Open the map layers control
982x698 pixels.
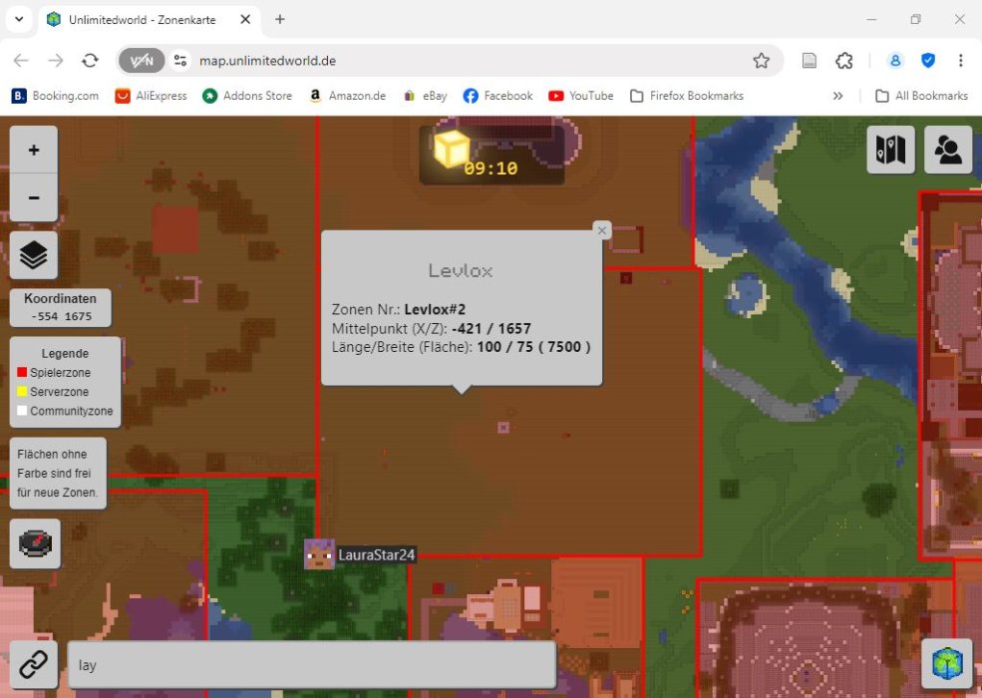click(34, 255)
